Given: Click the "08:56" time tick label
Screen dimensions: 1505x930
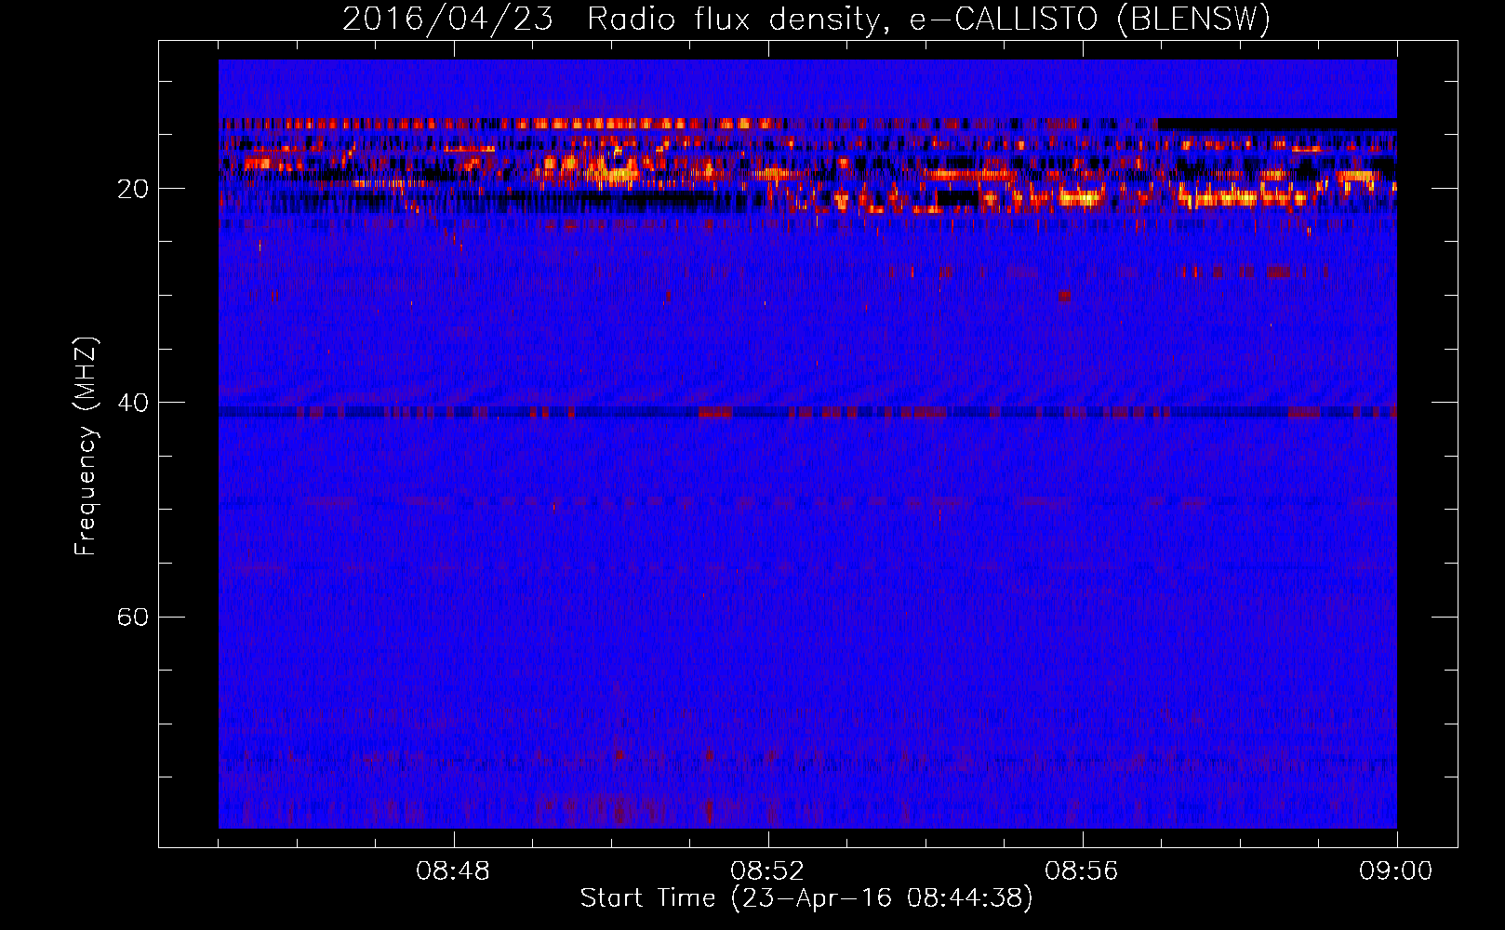Looking at the screenshot, I should pos(1082,871).
